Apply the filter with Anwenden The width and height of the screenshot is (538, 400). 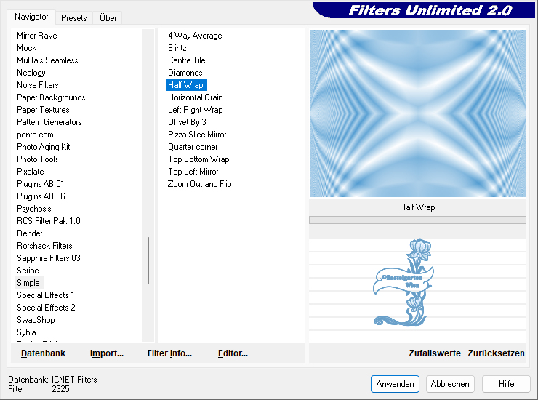[395, 384]
